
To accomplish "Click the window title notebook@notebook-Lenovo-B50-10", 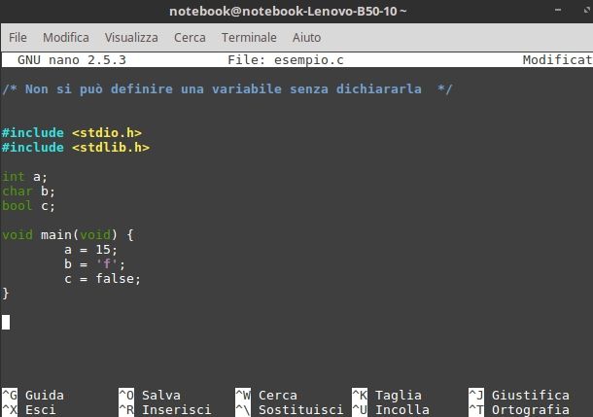I will pyautogui.click(x=288, y=11).
